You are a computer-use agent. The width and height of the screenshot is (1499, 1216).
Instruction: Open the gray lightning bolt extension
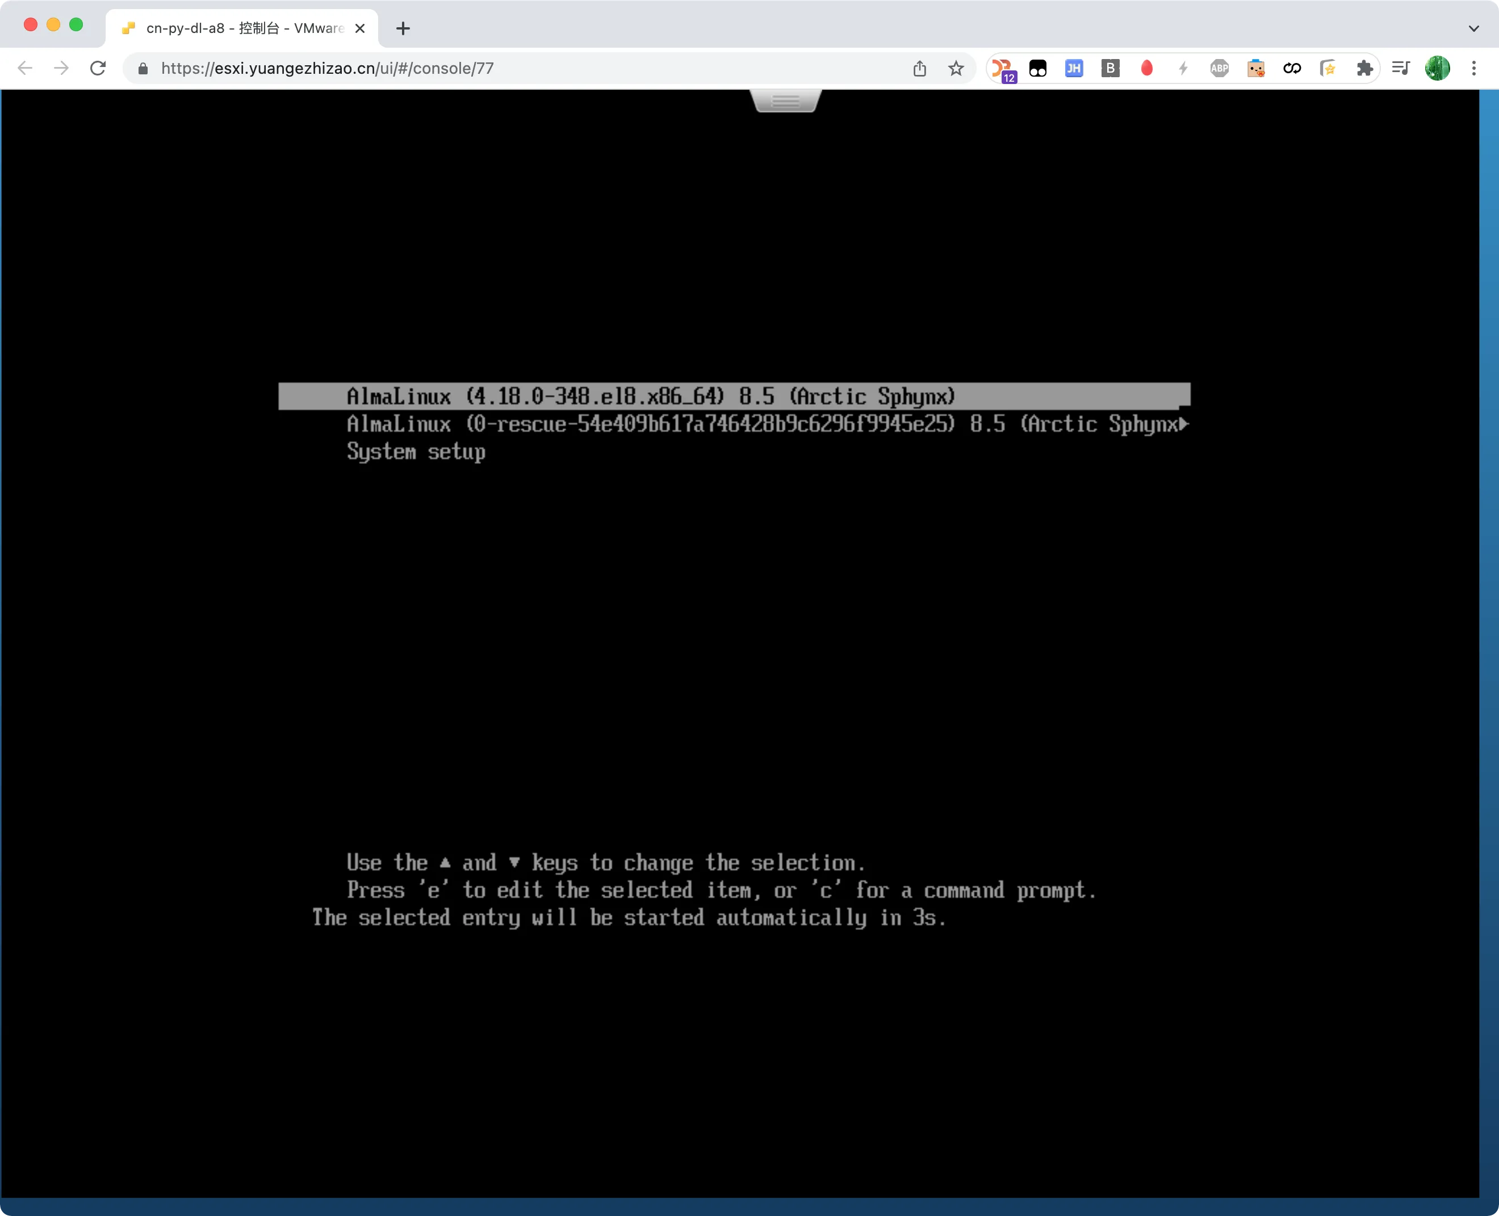pos(1183,68)
